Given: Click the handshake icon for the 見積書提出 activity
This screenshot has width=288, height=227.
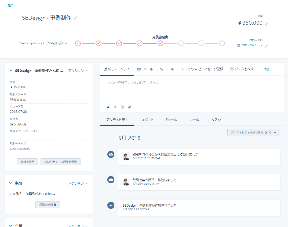Looking at the screenshot, I should coord(111,154).
